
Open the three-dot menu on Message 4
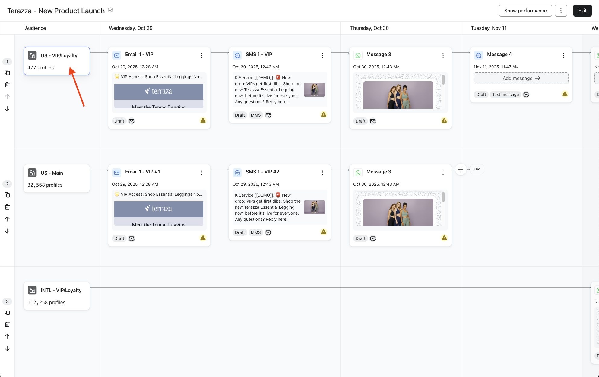point(564,55)
